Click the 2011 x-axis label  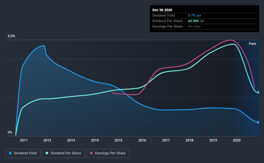pyautogui.click(x=24, y=140)
